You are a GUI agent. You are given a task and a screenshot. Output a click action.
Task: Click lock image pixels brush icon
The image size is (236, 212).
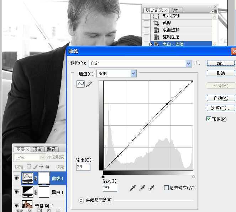pyautogui.click(x=35, y=167)
